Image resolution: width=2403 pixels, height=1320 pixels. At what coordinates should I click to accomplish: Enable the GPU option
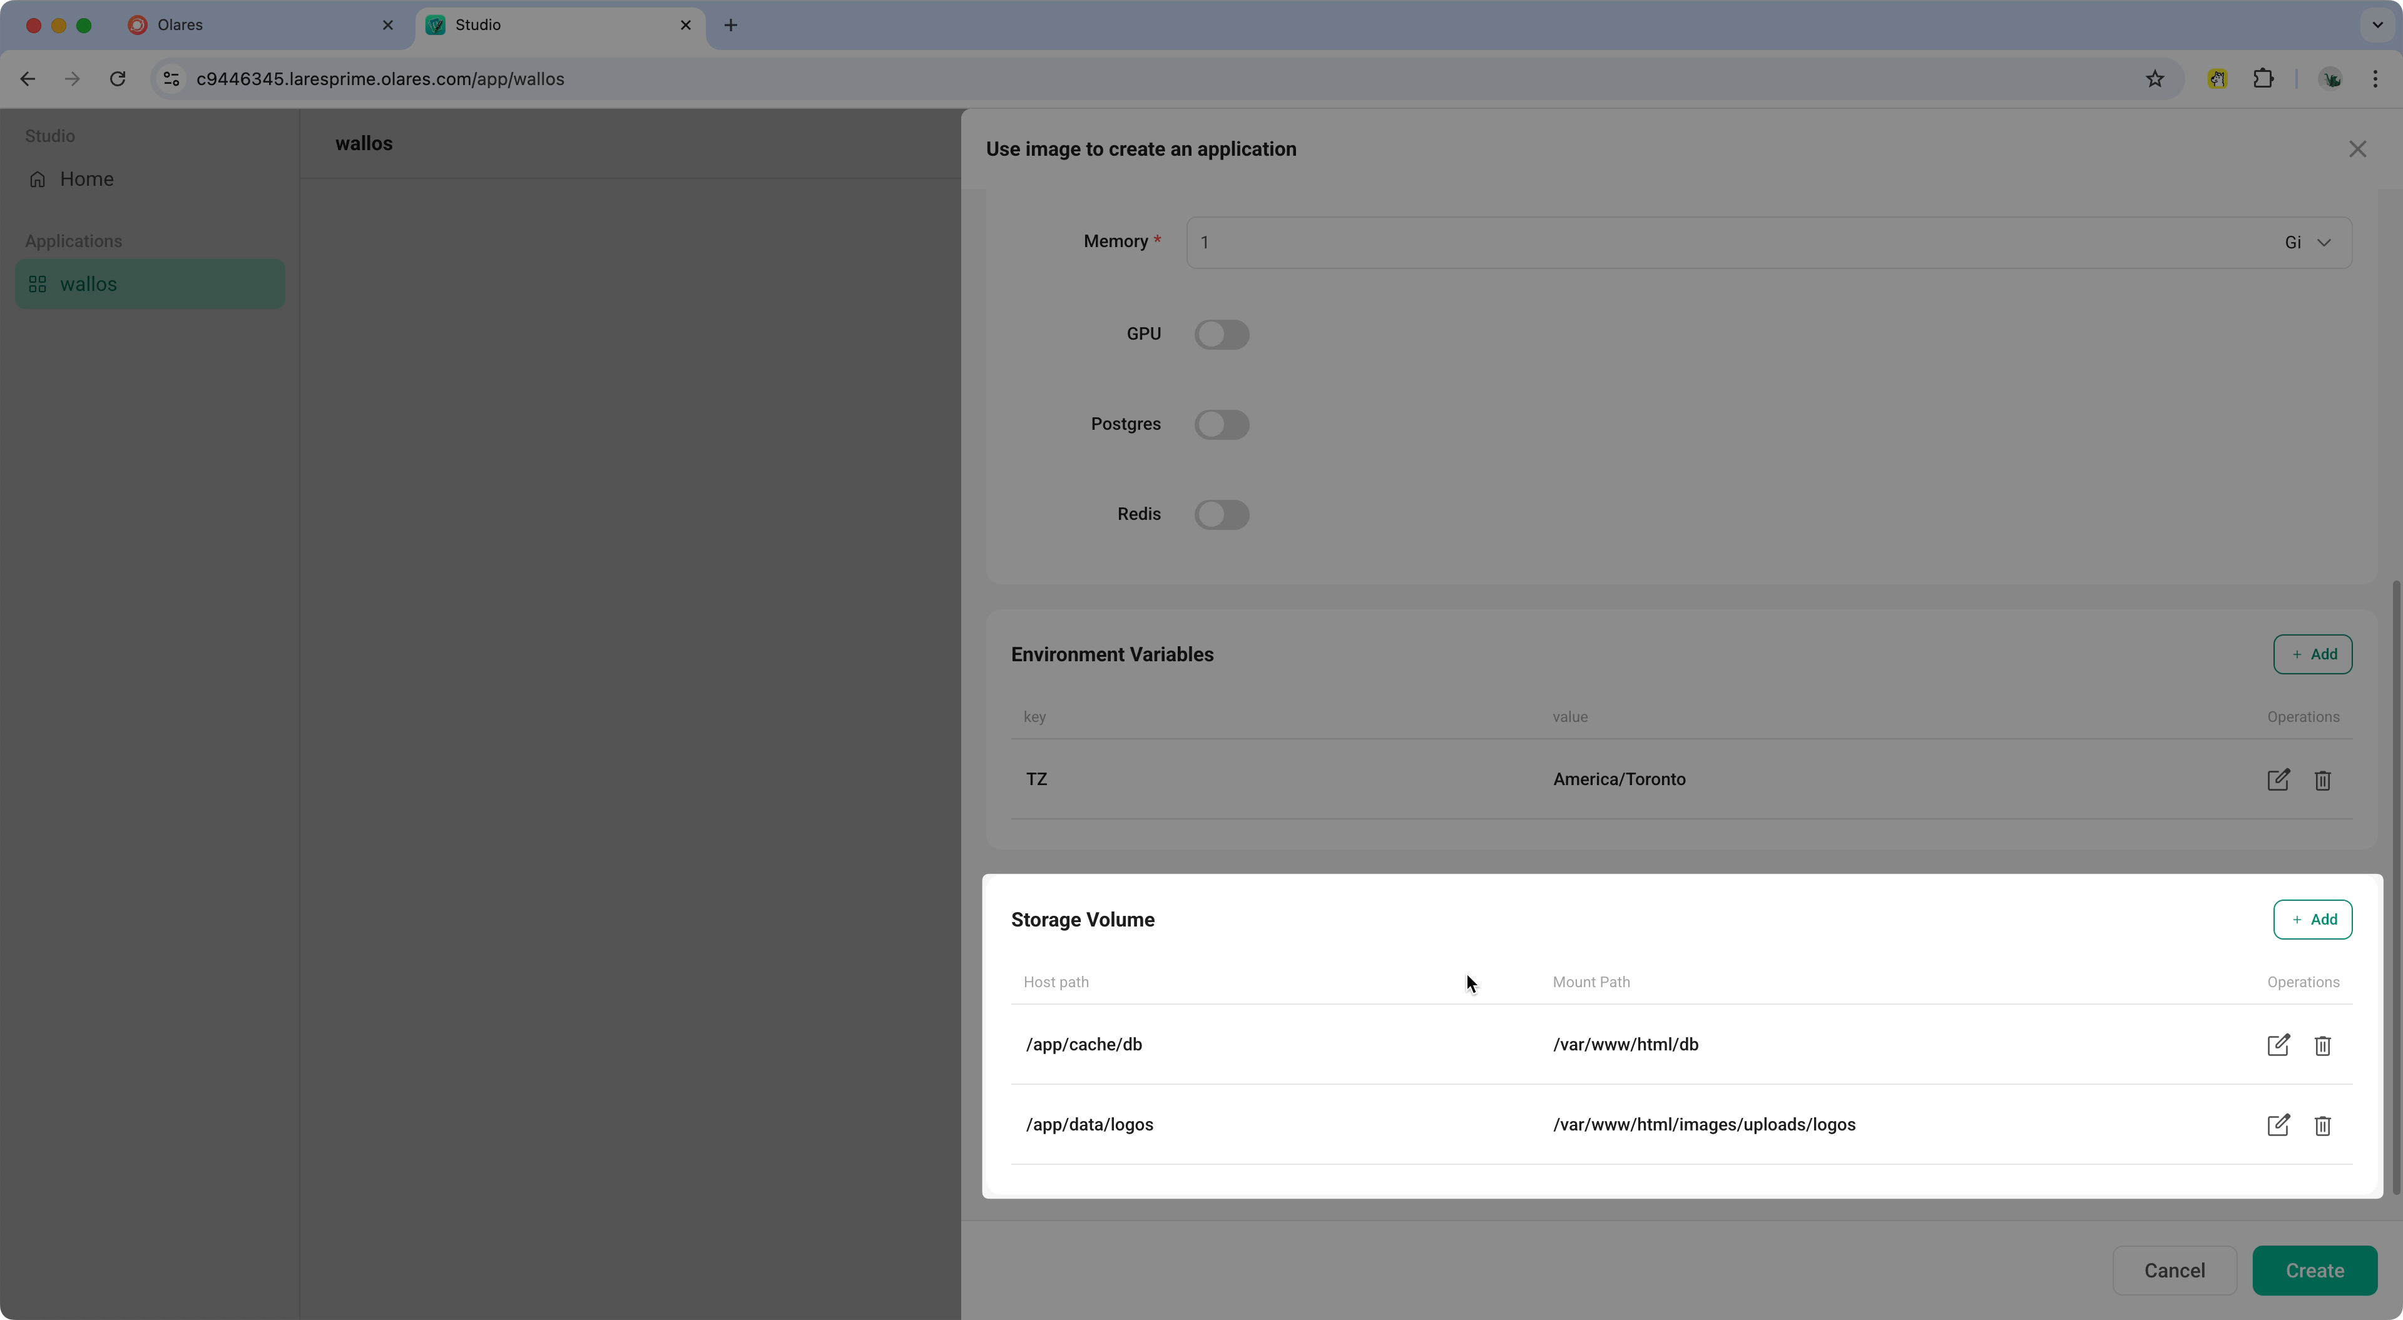point(1222,334)
